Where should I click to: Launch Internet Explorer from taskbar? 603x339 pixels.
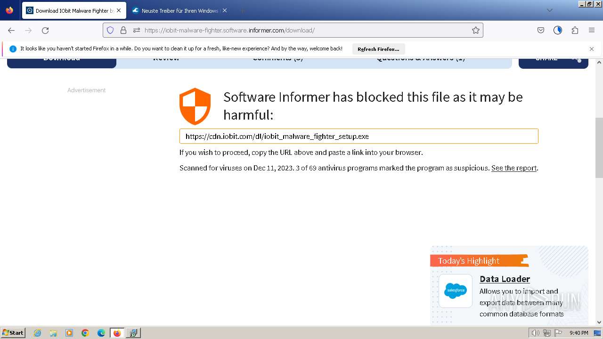point(38,333)
